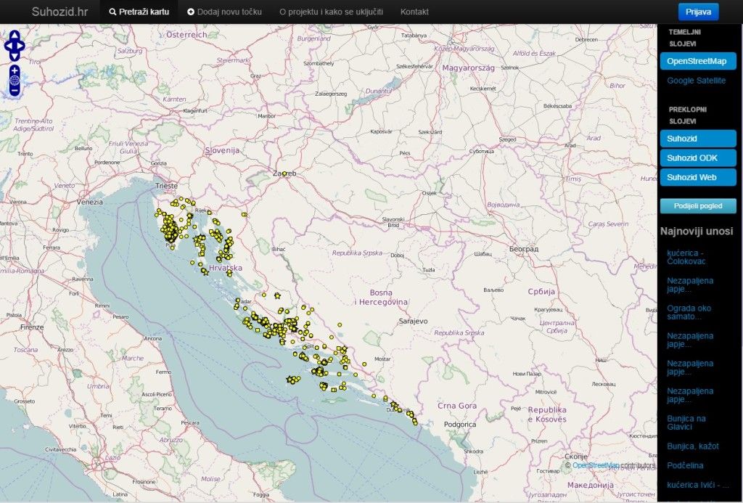Screen dimensions: 743x503
Task: Open the Pretraži kartu menu item
Action: coord(139,12)
